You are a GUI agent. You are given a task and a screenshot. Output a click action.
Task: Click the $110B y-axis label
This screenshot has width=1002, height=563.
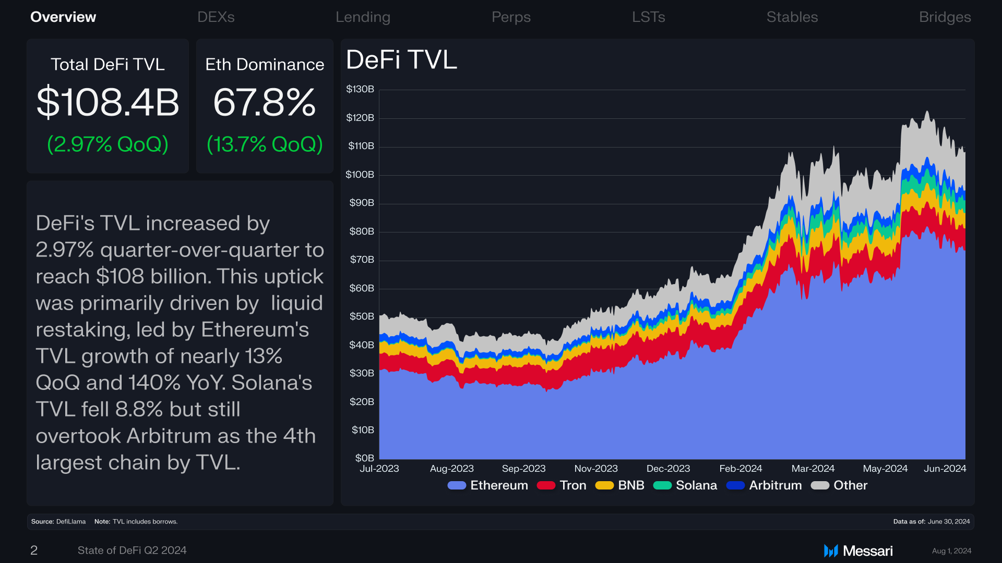[361, 146]
